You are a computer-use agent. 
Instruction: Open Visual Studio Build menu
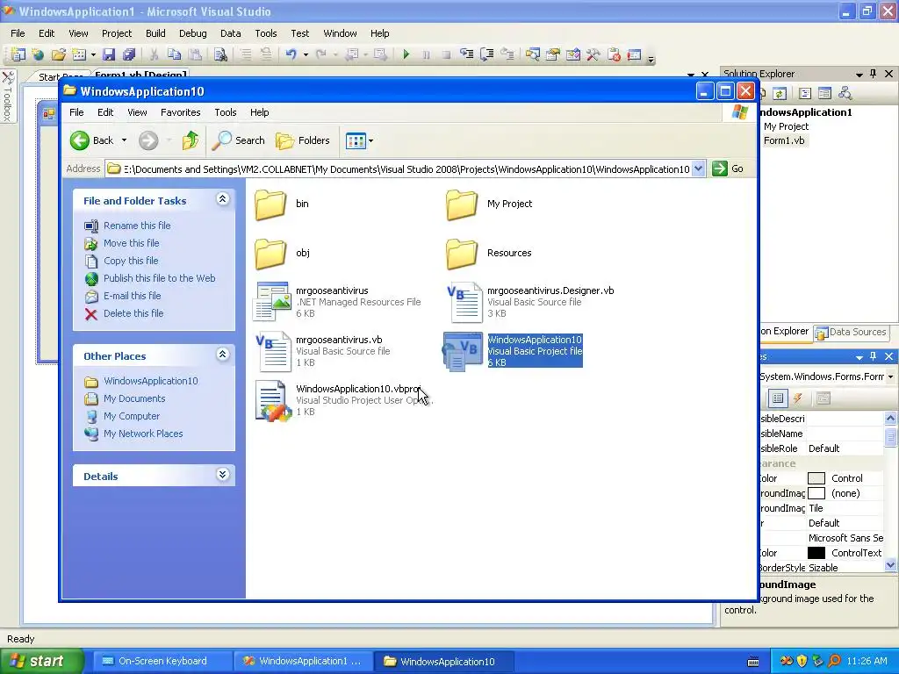[155, 33]
